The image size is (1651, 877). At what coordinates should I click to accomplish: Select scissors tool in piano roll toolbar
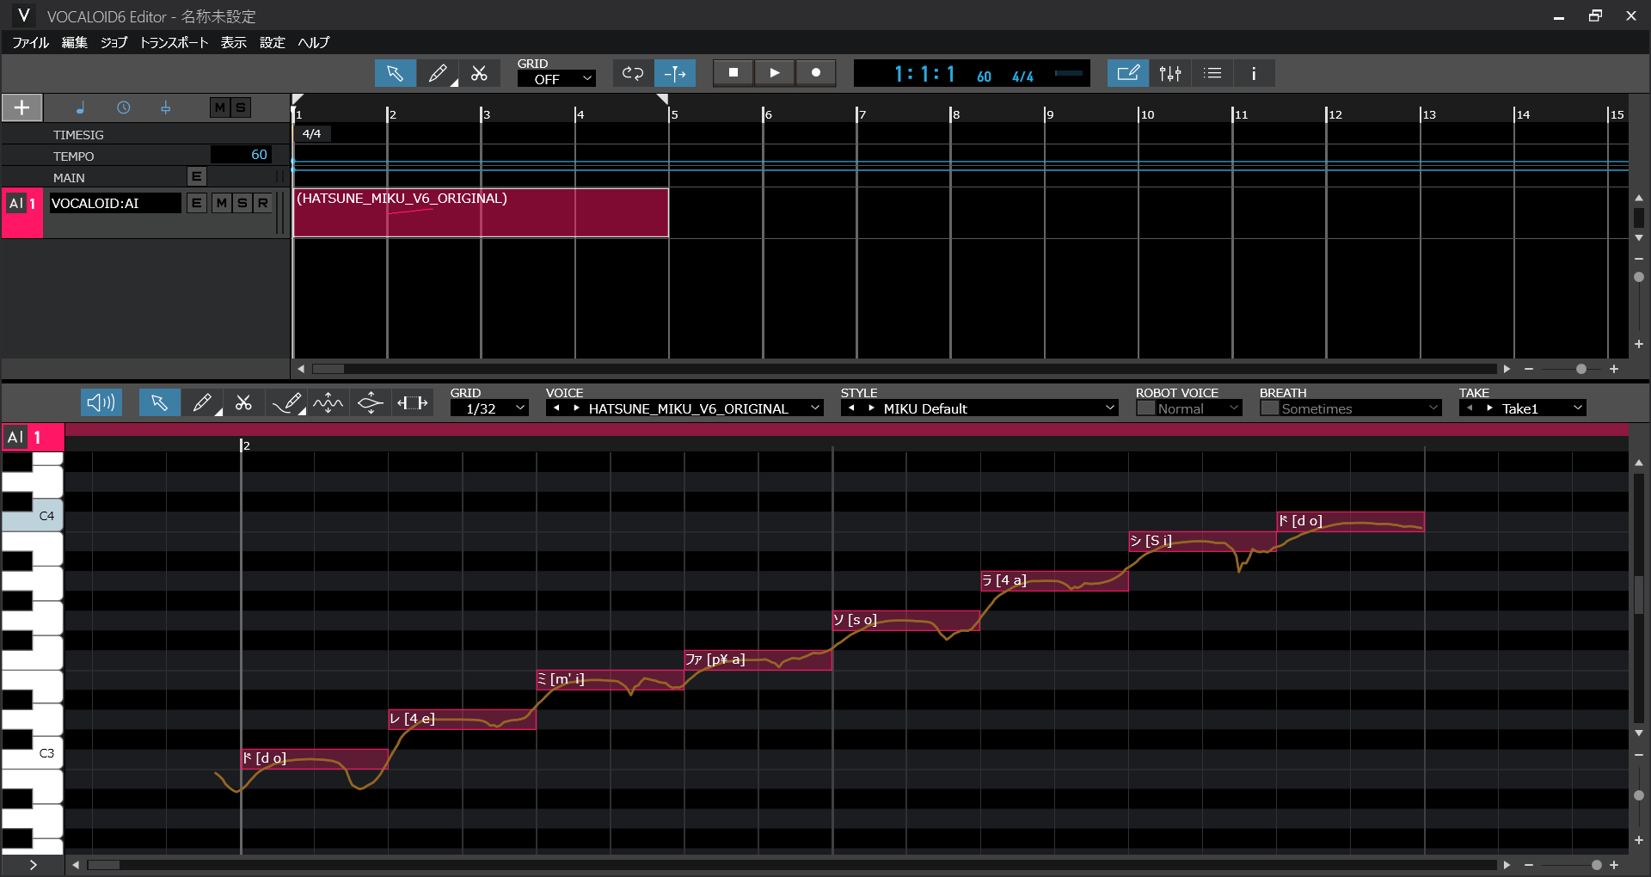pyautogui.click(x=244, y=402)
